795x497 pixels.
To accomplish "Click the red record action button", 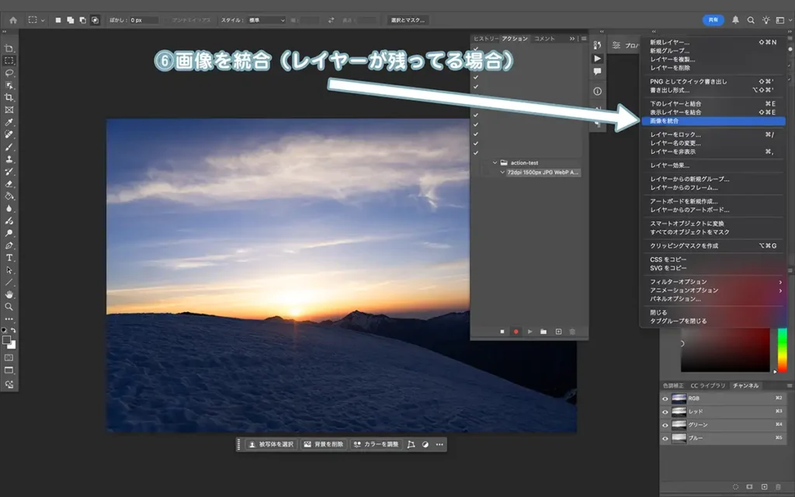I will tap(516, 332).
